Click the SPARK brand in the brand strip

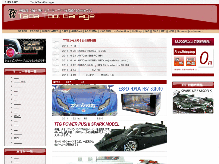pos(23,31)
